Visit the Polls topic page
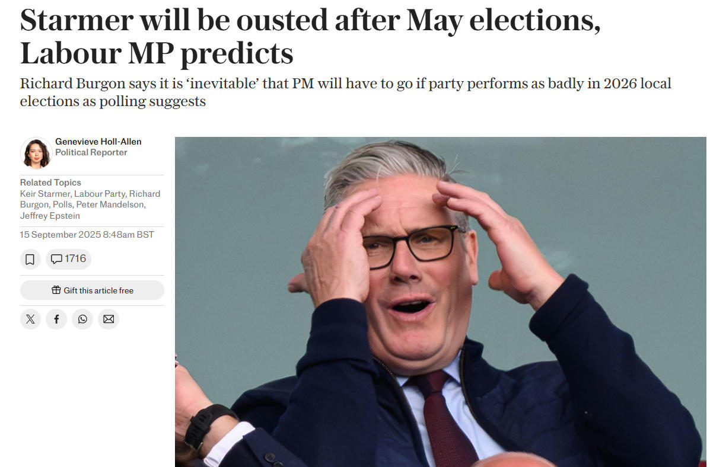Screen dimensions: 710x467 click(62, 204)
